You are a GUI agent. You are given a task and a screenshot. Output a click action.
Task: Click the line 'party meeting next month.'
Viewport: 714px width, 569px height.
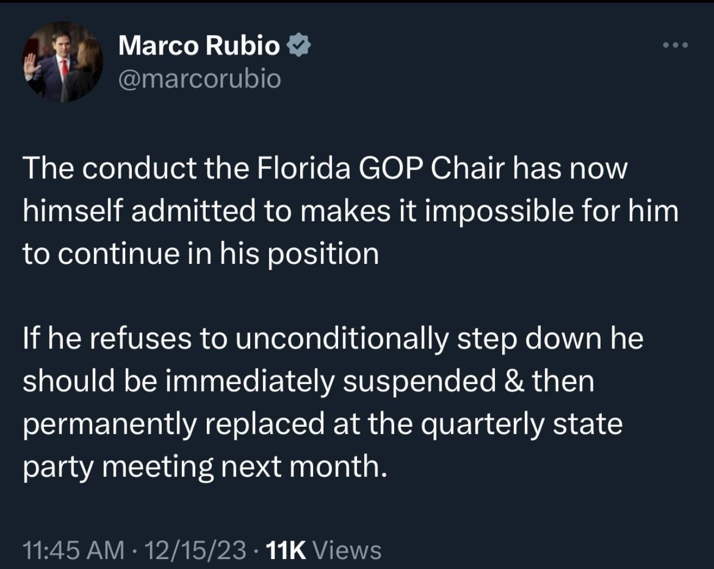(205, 466)
